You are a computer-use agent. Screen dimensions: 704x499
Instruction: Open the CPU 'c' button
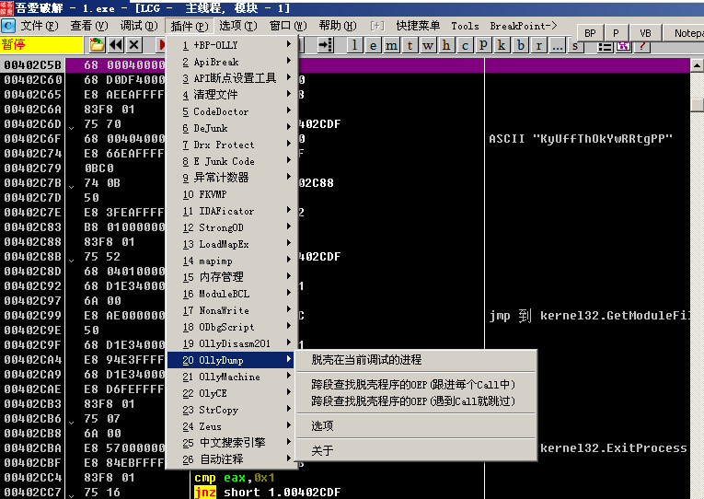[465, 45]
